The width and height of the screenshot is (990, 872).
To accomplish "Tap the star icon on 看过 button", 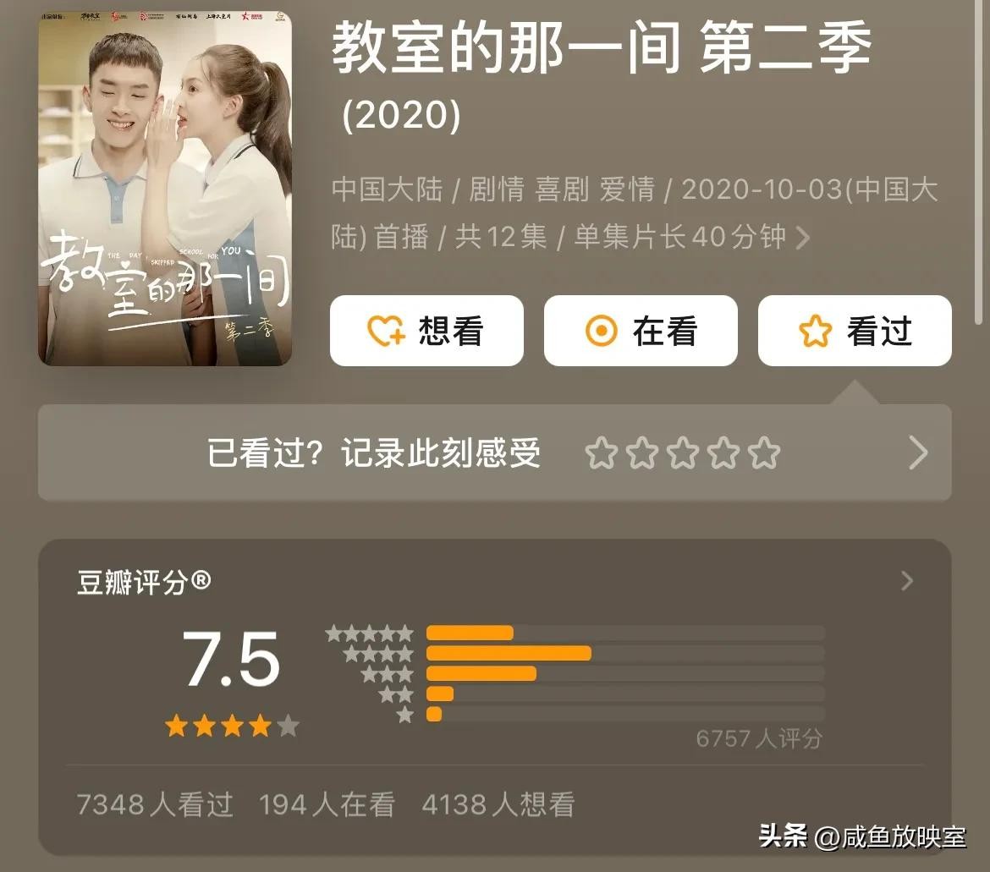I will point(815,331).
